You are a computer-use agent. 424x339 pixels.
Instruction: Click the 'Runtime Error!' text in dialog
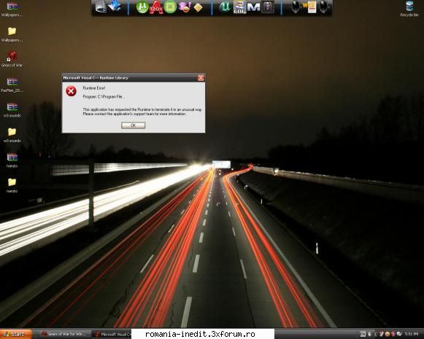(x=94, y=88)
